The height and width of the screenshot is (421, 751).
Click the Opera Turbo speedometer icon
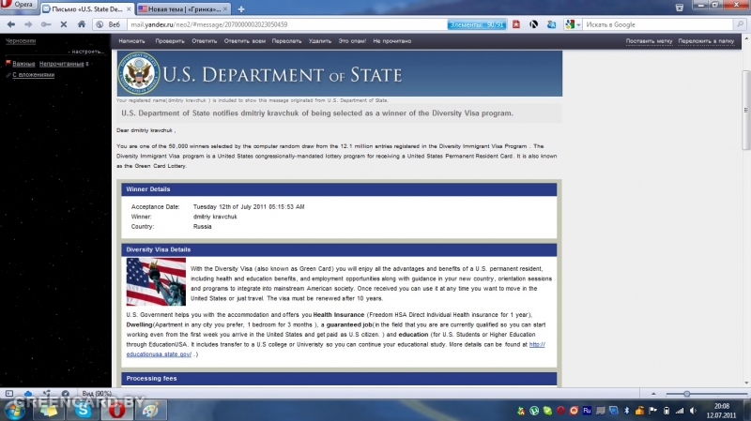click(x=66, y=393)
